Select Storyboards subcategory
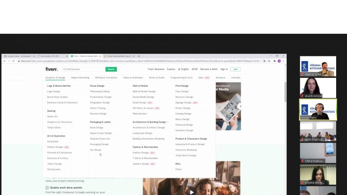 click(x=53, y=169)
